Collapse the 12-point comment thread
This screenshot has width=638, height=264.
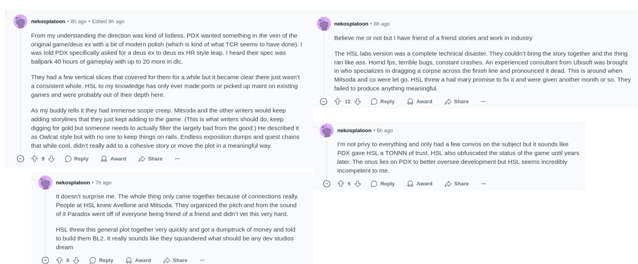323,102
